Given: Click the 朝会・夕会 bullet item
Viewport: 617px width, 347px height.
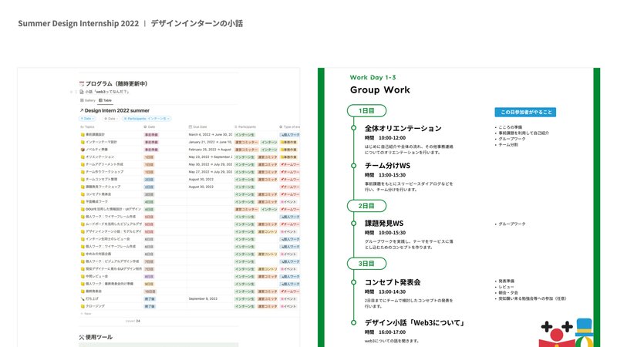Looking at the screenshot, I should click(507, 293).
